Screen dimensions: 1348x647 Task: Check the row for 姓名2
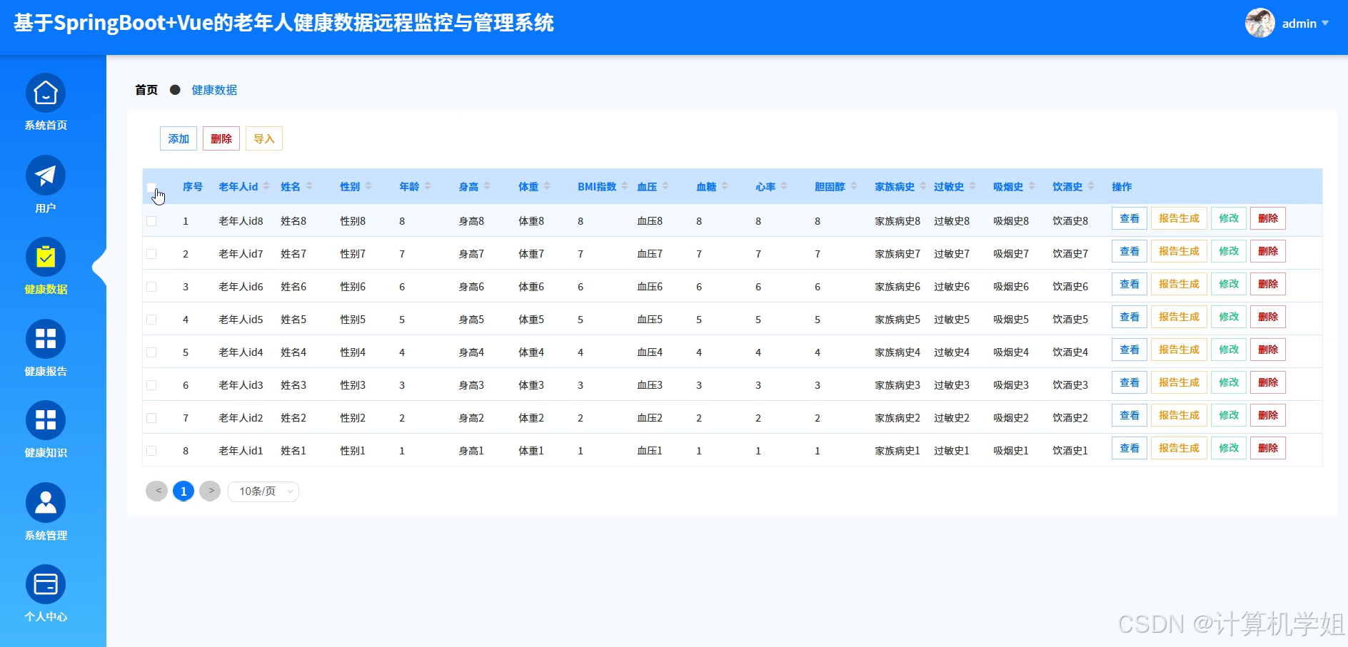coord(151,418)
